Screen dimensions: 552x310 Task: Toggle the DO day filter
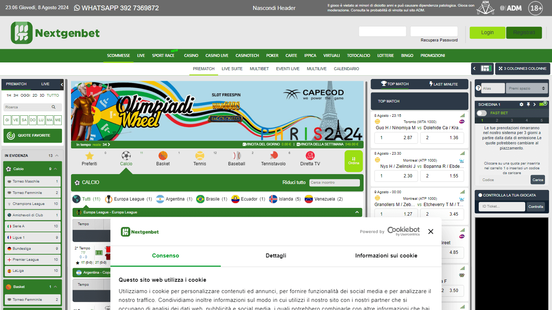tap(33, 120)
